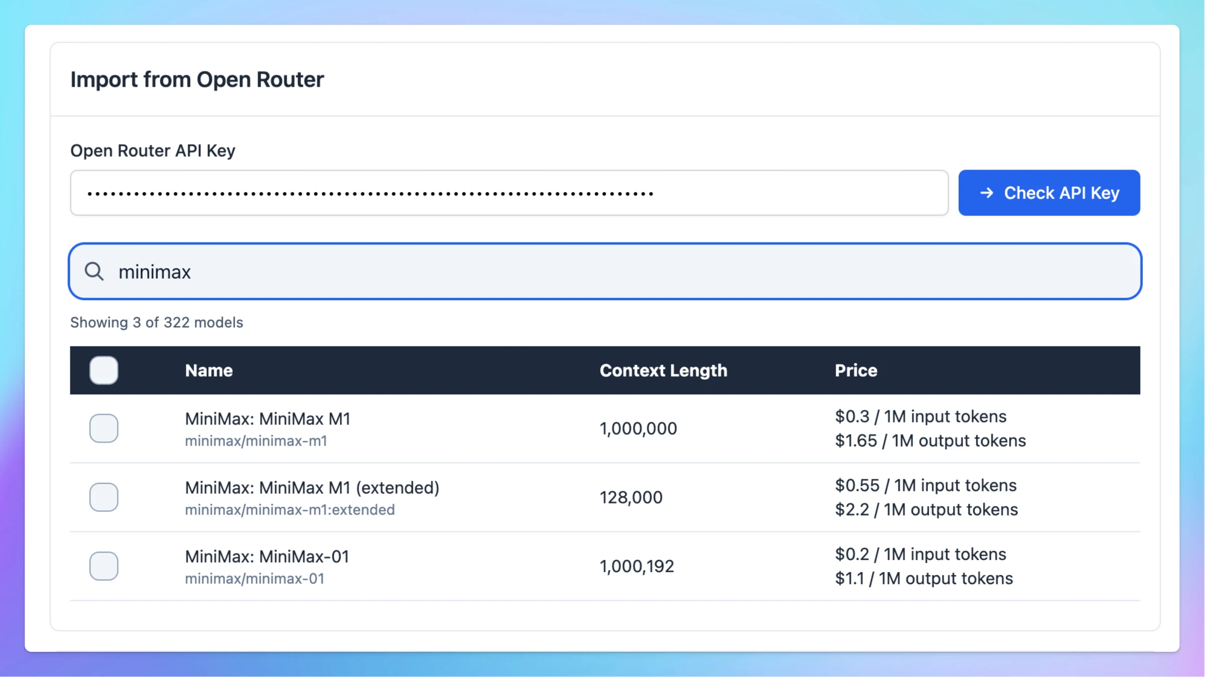Select the MiniMax: MiniMax M1 model name
This screenshot has width=1205, height=677.
tap(268, 419)
